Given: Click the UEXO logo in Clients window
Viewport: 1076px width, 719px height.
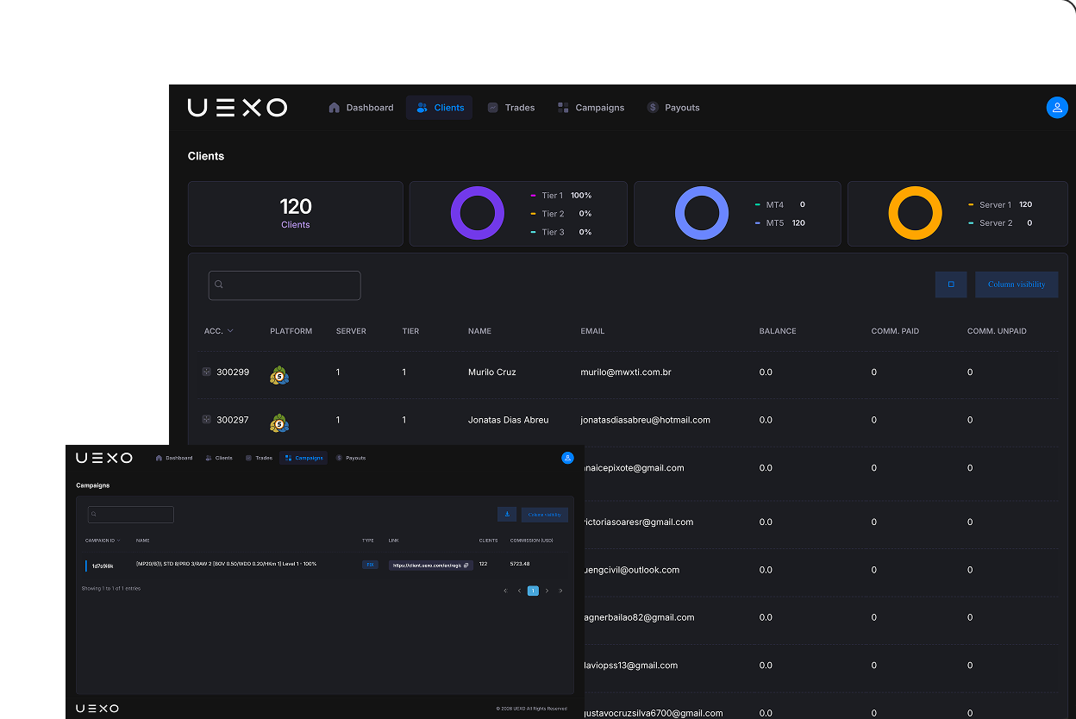Looking at the screenshot, I should point(237,108).
